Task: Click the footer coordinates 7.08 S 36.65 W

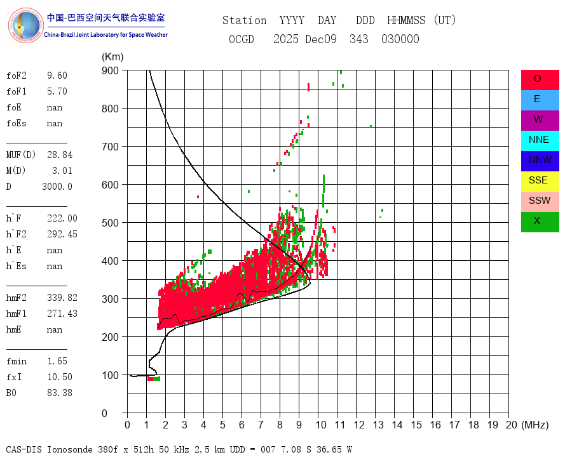Action: click(x=312, y=449)
